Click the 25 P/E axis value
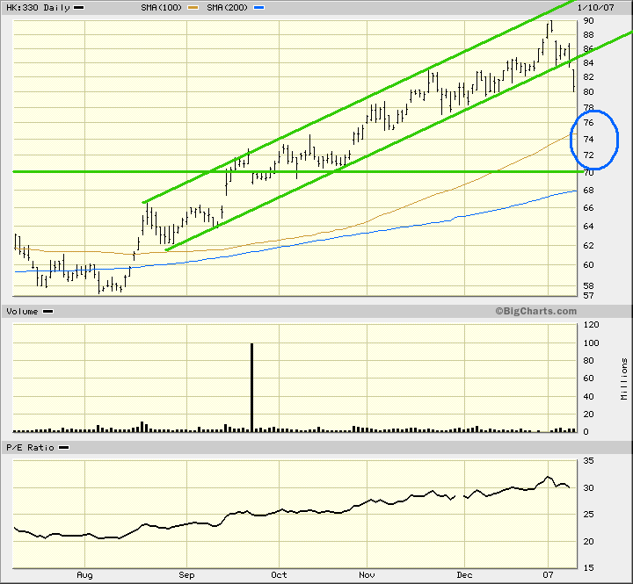The height and width of the screenshot is (584, 633). coord(588,515)
